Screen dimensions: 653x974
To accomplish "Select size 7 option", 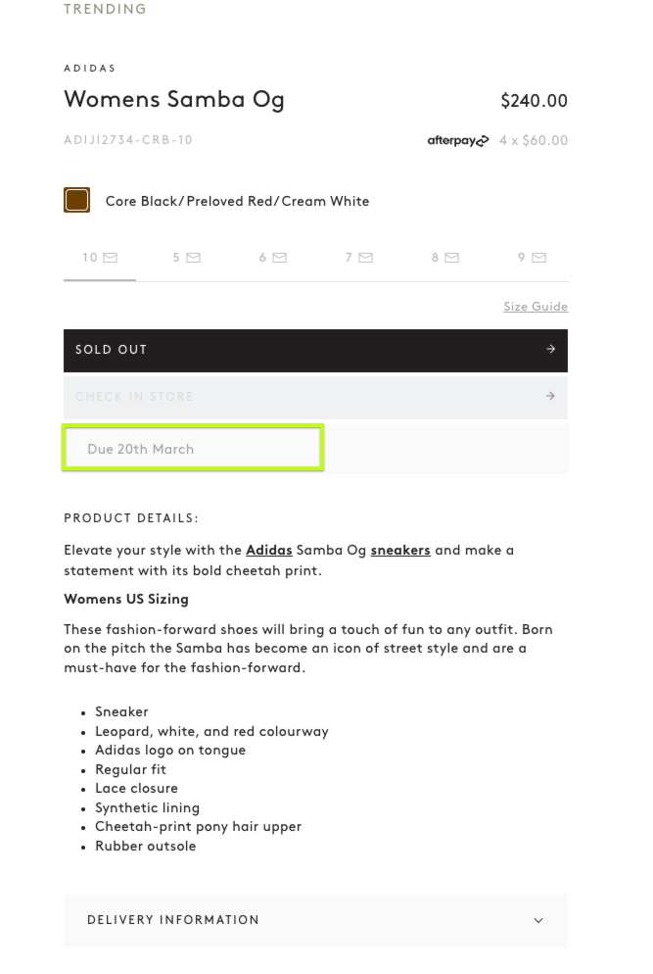I will (x=358, y=258).
